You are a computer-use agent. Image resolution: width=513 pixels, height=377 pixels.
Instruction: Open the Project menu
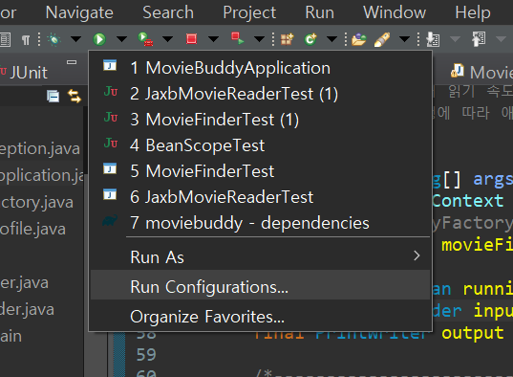249,12
